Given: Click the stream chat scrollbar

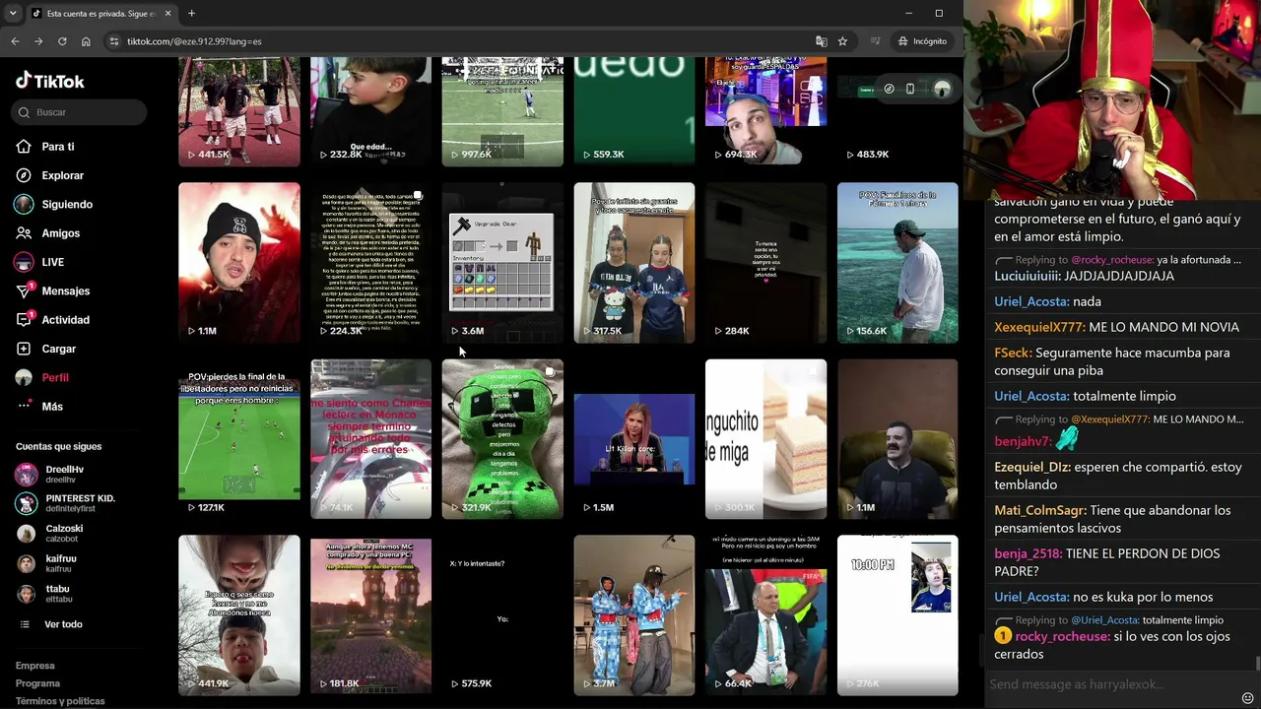Looking at the screenshot, I should pos(1257,662).
